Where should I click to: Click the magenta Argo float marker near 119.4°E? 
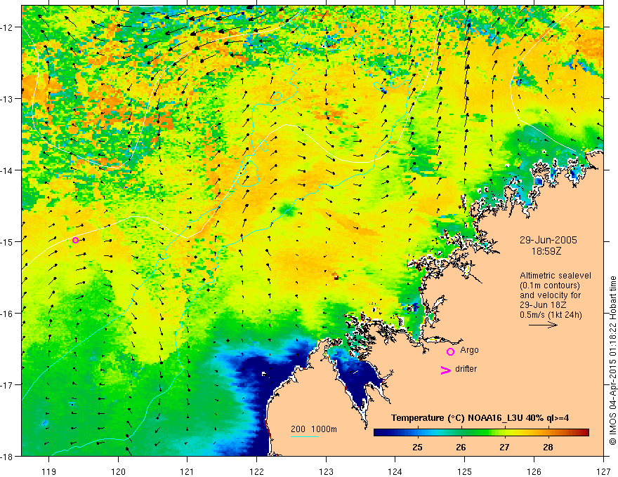75,240
